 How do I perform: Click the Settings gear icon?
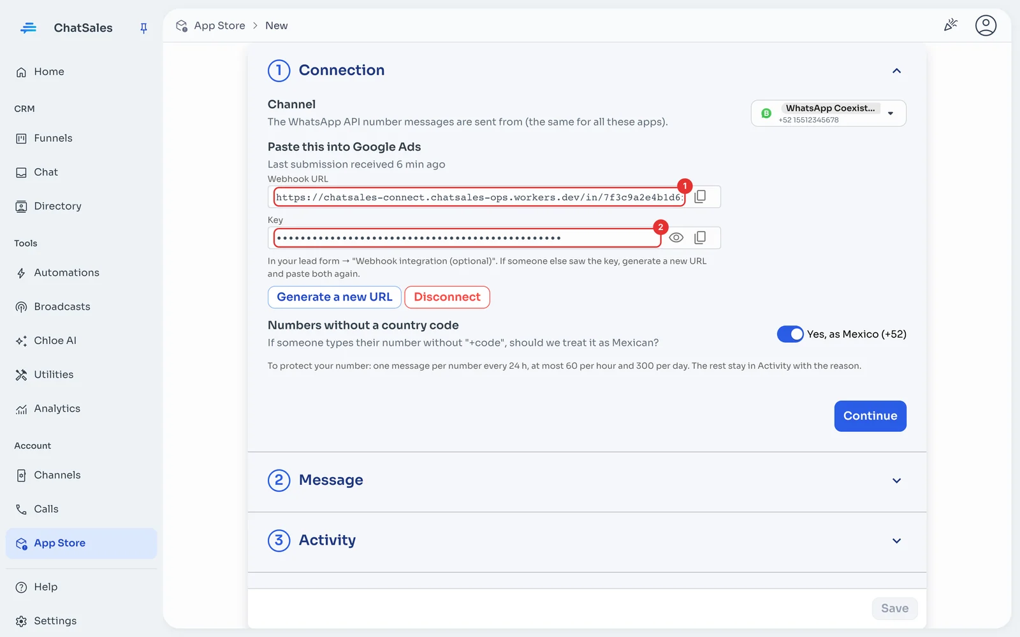(x=21, y=621)
